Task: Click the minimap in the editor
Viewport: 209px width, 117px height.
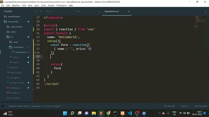Action: (201, 23)
